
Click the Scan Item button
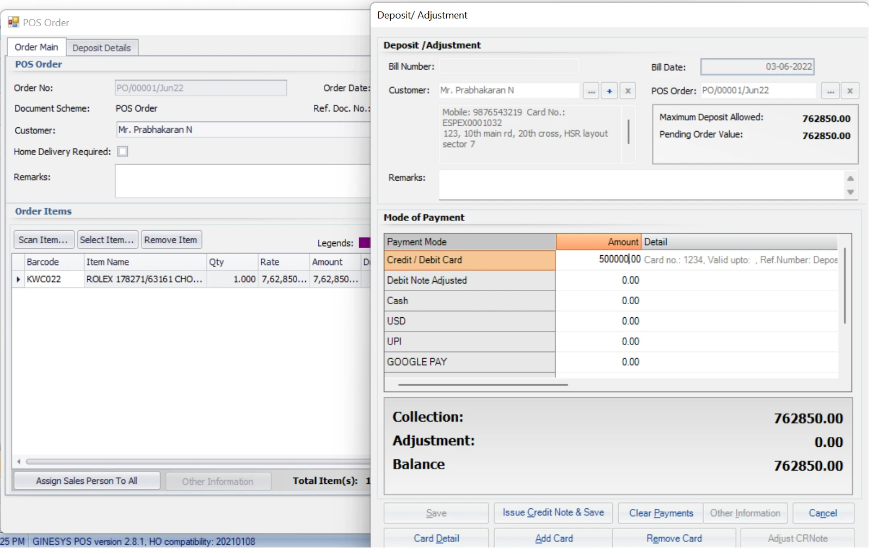point(43,240)
